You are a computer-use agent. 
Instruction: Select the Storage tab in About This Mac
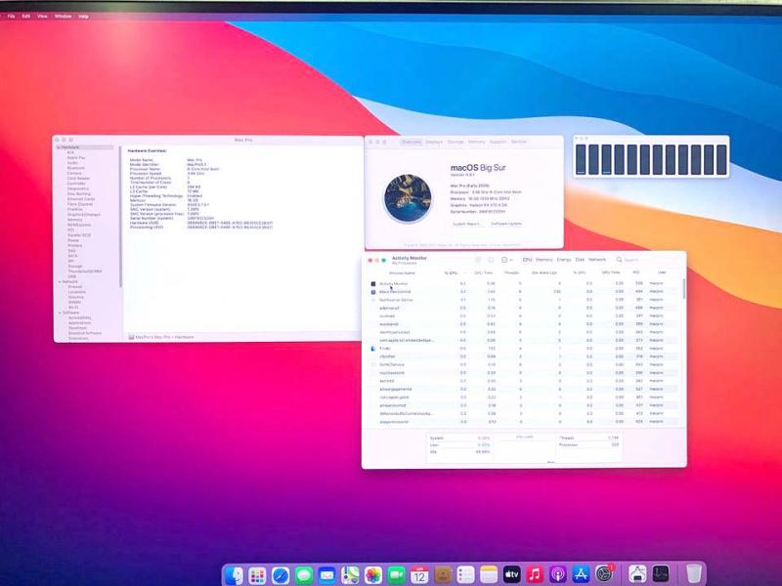point(456,142)
